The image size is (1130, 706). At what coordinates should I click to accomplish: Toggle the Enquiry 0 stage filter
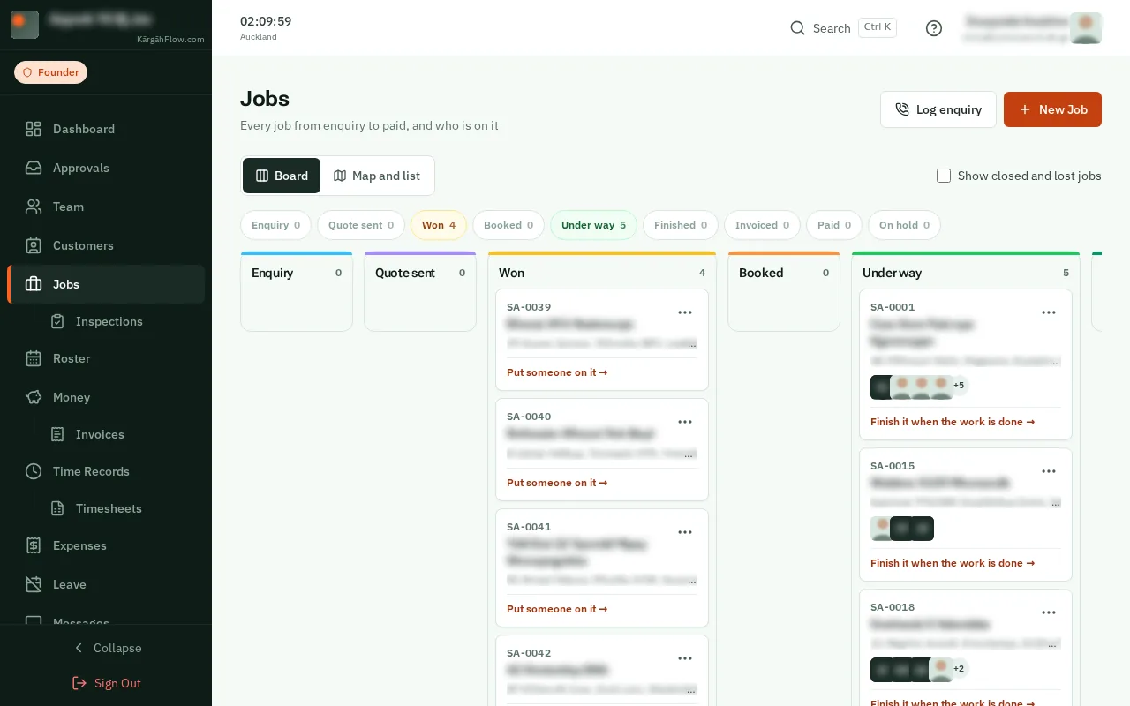tap(275, 225)
